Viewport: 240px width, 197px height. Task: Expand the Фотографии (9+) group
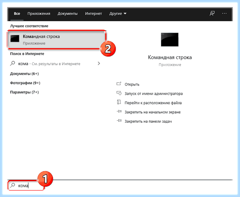pyautogui.click(x=25, y=83)
